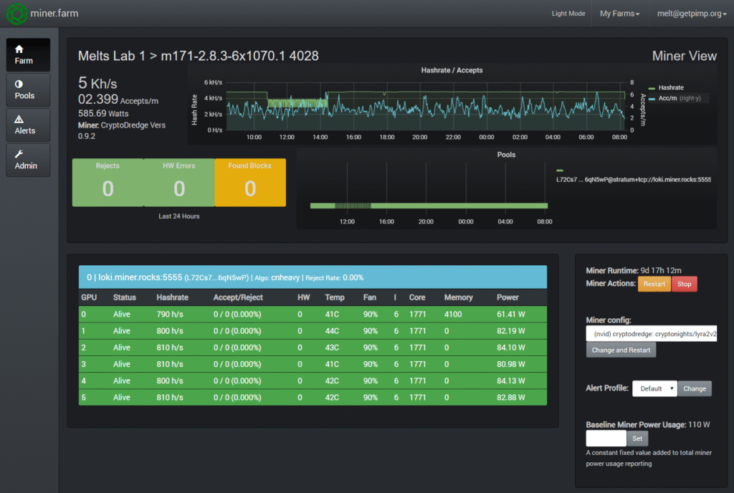Click the Change alert profile button

tap(695, 388)
